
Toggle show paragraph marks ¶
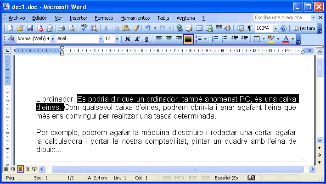click(250, 28)
